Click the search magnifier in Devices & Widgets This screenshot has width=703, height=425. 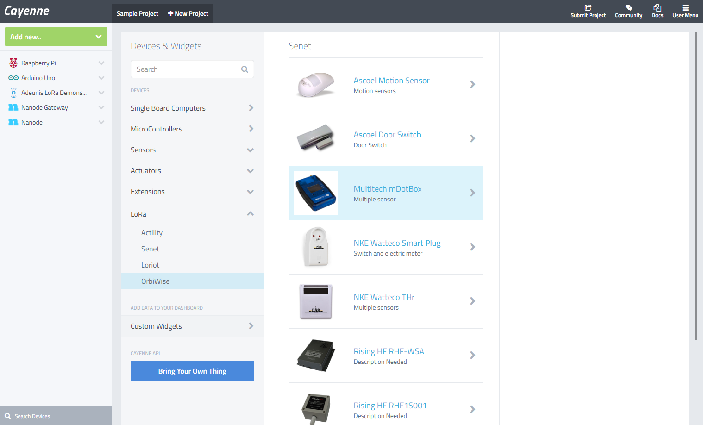coord(245,69)
